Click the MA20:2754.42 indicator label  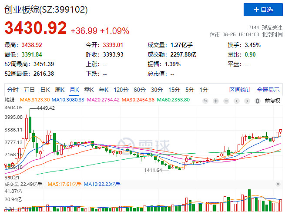tap(103, 100)
